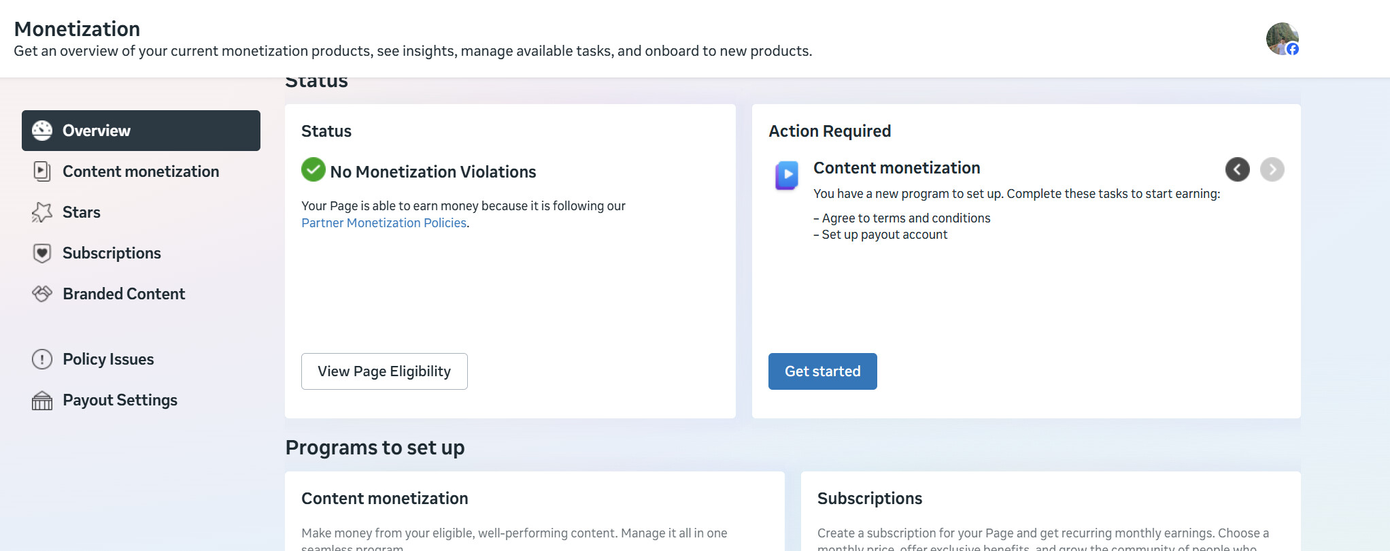
Task: Open the Partner Monetization Policies link
Action: pos(384,223)
